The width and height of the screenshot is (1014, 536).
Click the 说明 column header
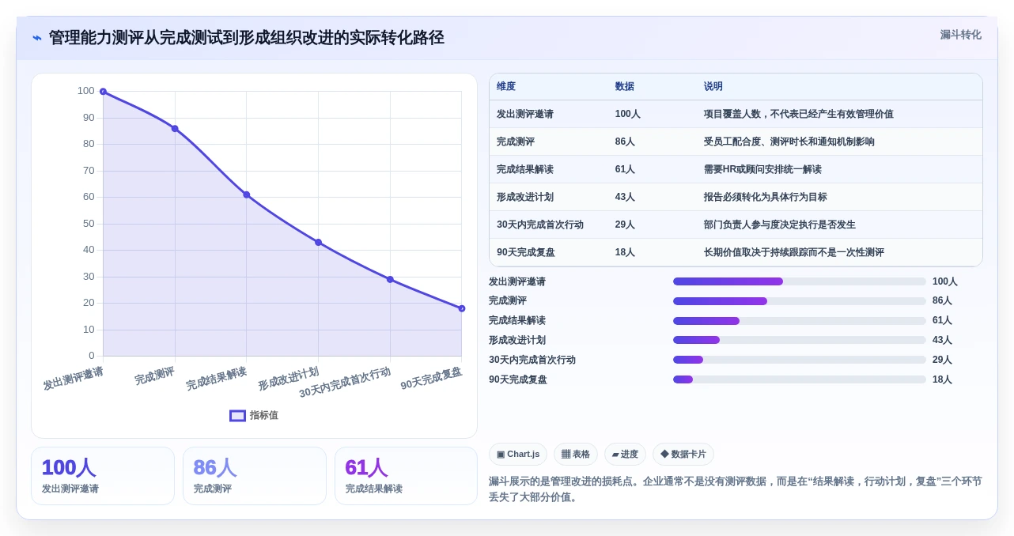point(713,86)
